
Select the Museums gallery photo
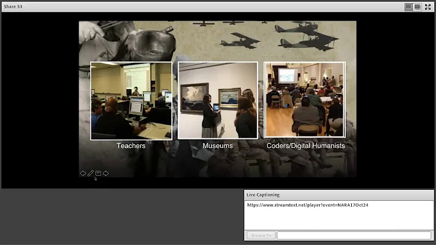(x=218, y=100)
